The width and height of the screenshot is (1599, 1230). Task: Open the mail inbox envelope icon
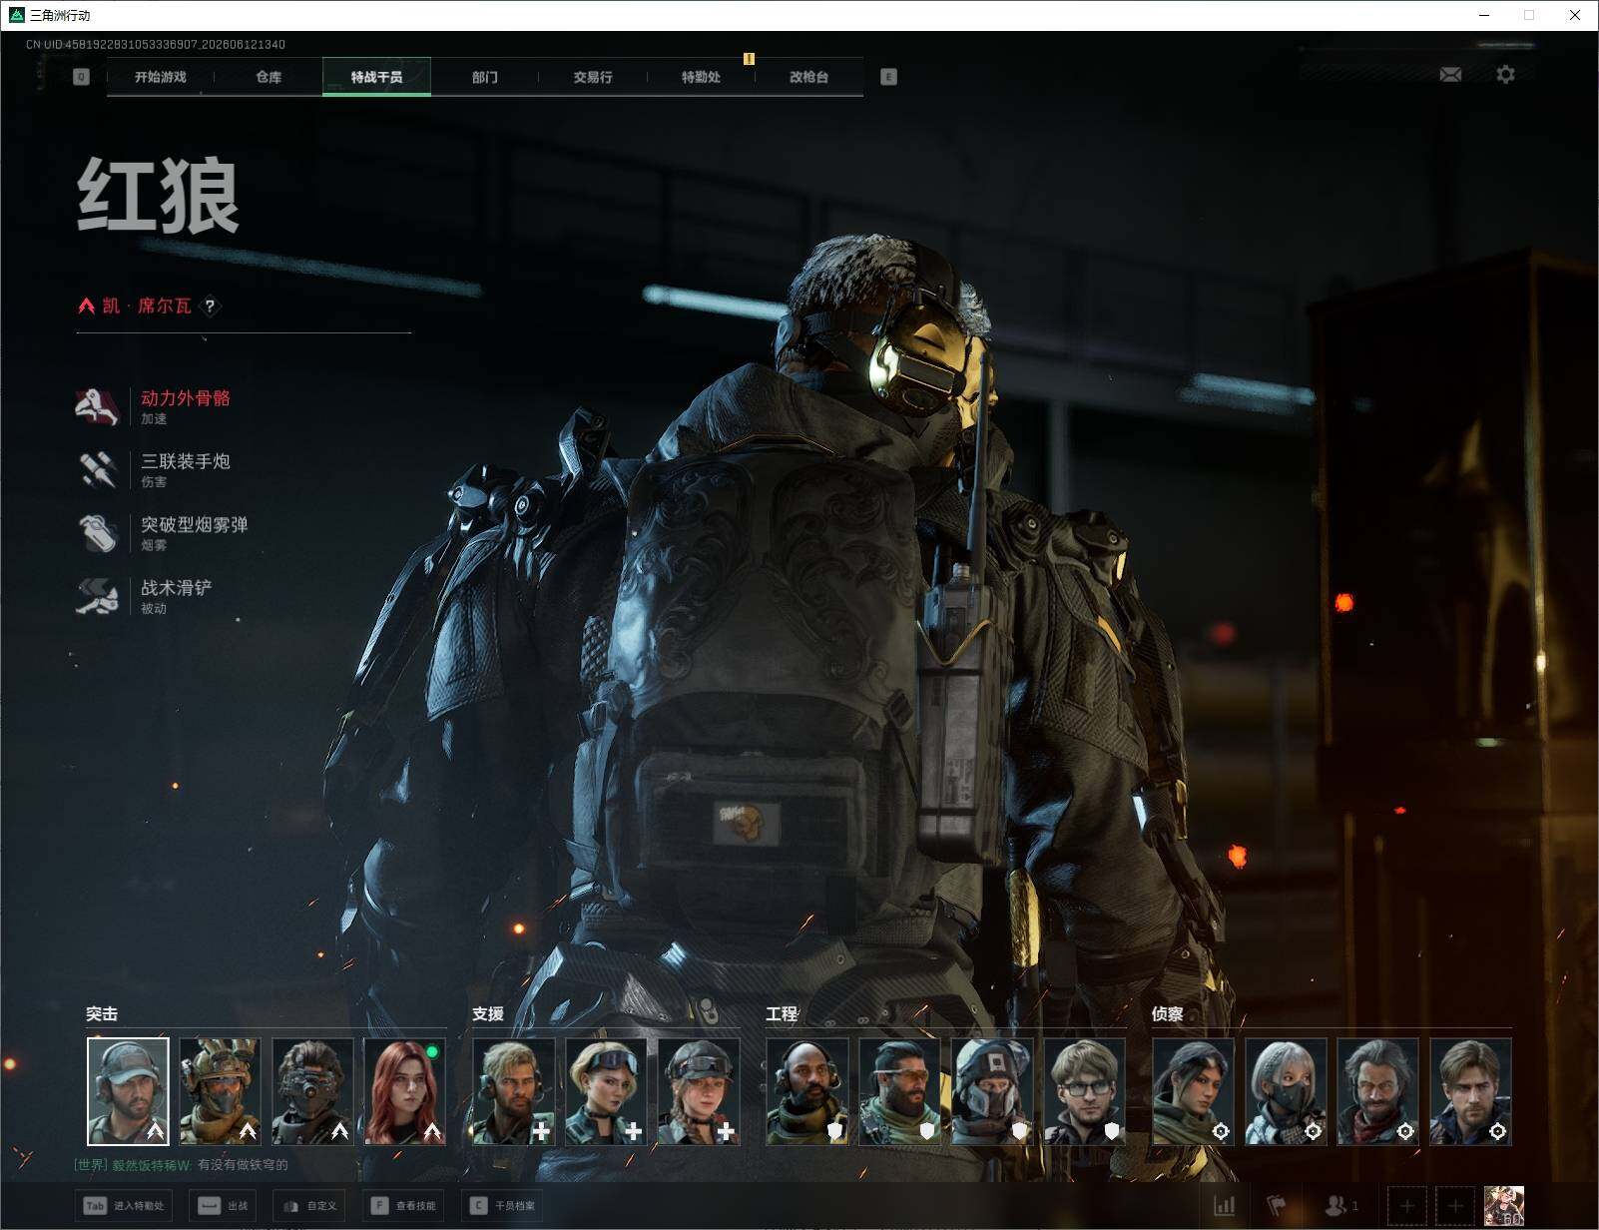[1450, 75]
